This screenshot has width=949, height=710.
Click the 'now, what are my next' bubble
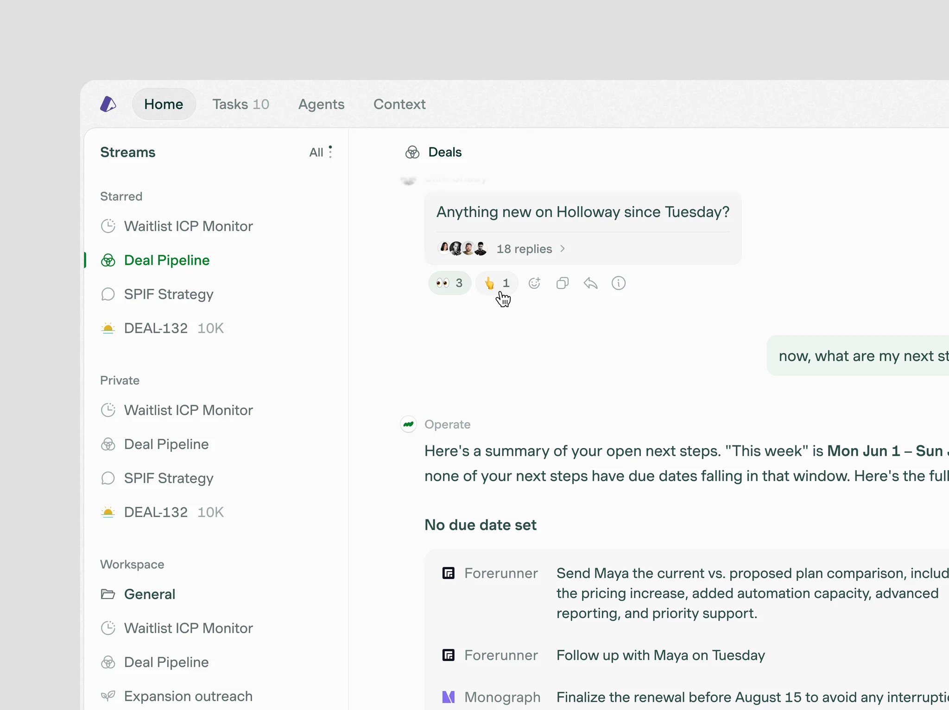(x=858, y=356)
